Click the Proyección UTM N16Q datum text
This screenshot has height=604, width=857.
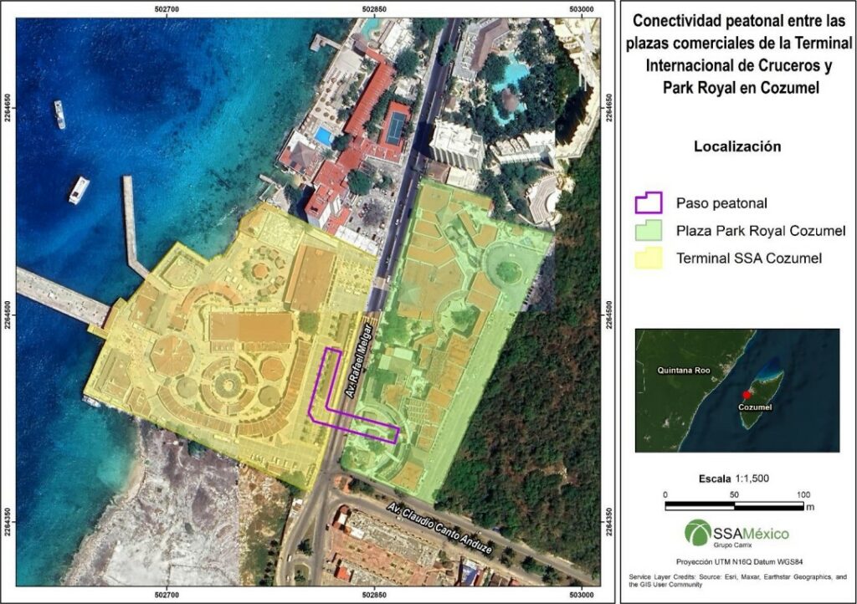coord(736,561)
